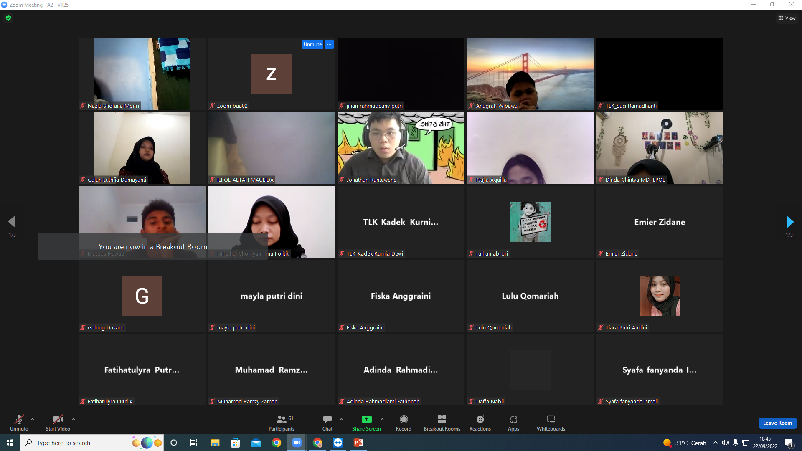Switch to the Zoom taskbar icon
The image size is (802, 451).
point(297,443)
